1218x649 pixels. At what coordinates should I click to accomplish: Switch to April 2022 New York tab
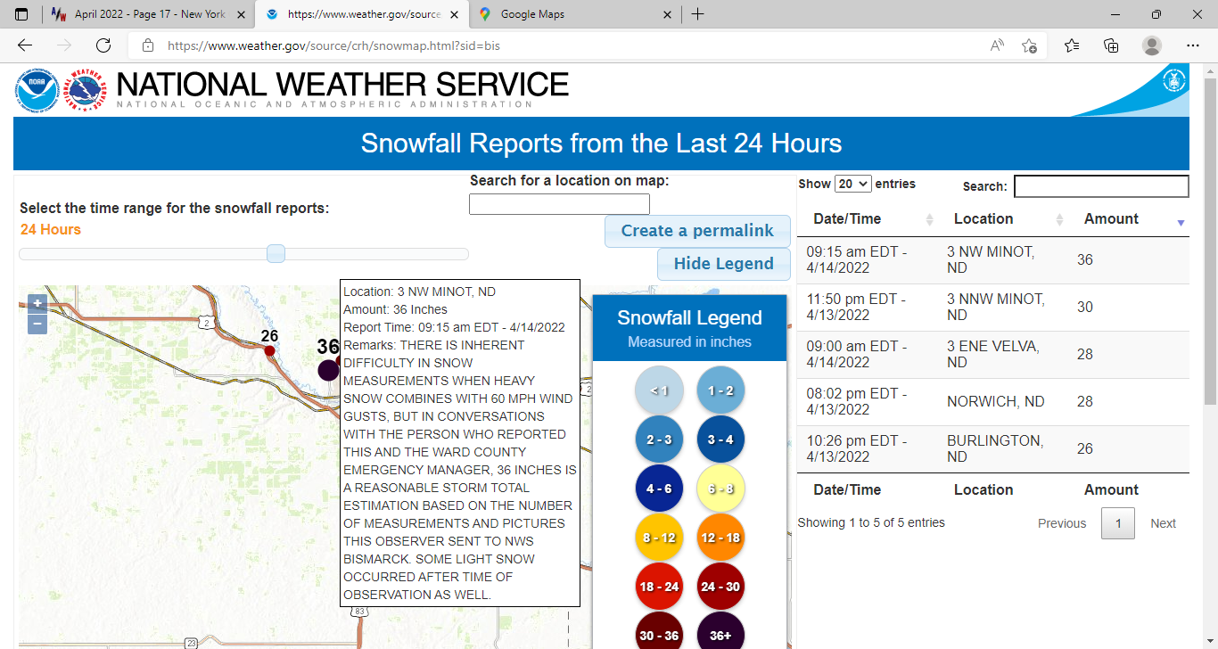tap(150, 14)
